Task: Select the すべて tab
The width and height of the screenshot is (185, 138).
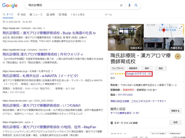Action: tap(8, 15)
